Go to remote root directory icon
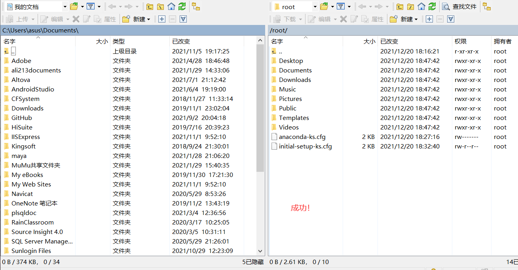This screenshot has width=518, height=270. [411, 6]
